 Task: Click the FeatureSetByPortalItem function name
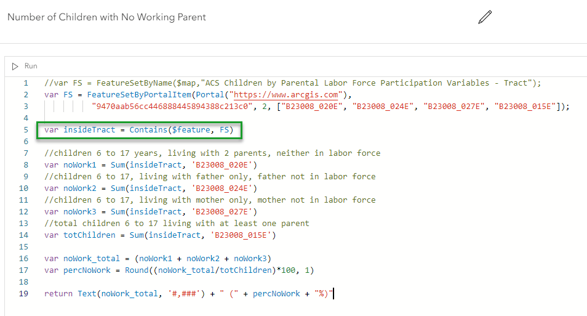click(139, 94)
